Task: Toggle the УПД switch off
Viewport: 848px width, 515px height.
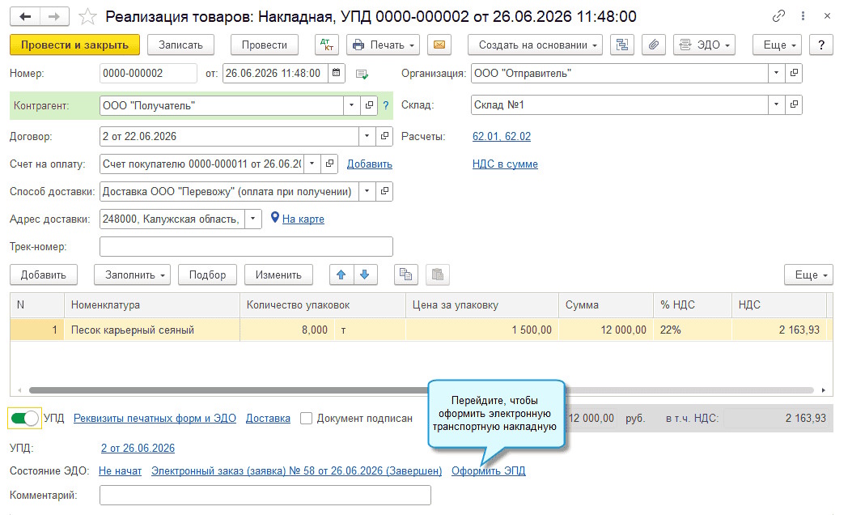Action: [x=24, y=418]
